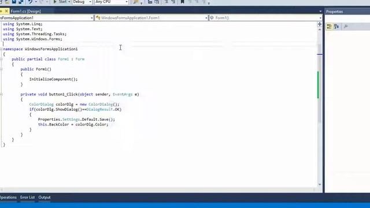370x208 pixels.
Task: Open the document tab list dropdown arrow
Action: pos(320,12)
